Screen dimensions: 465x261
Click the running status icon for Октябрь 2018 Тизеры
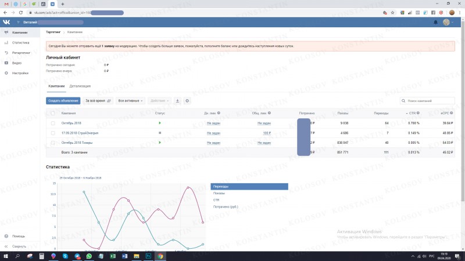pos(160,143)
